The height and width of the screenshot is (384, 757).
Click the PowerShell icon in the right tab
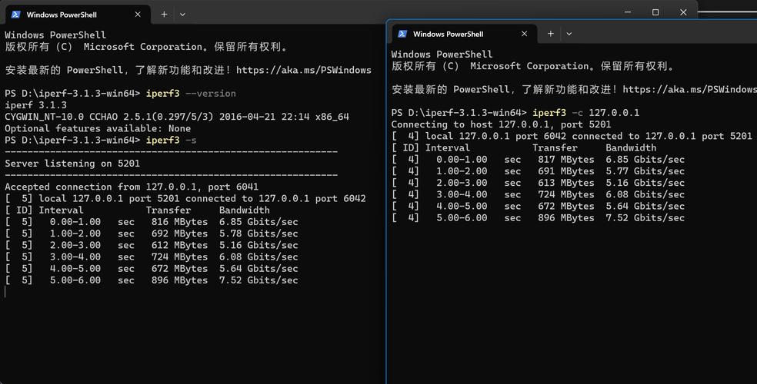tap(402, 34)
